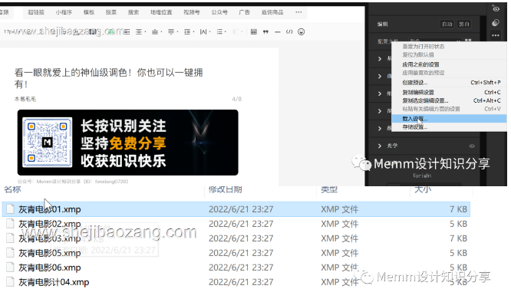Click the article title 看一眼就爱上的神仙级调色
Image resolution: width=511 pixels, height=292 pixels.
coord(108,78)
